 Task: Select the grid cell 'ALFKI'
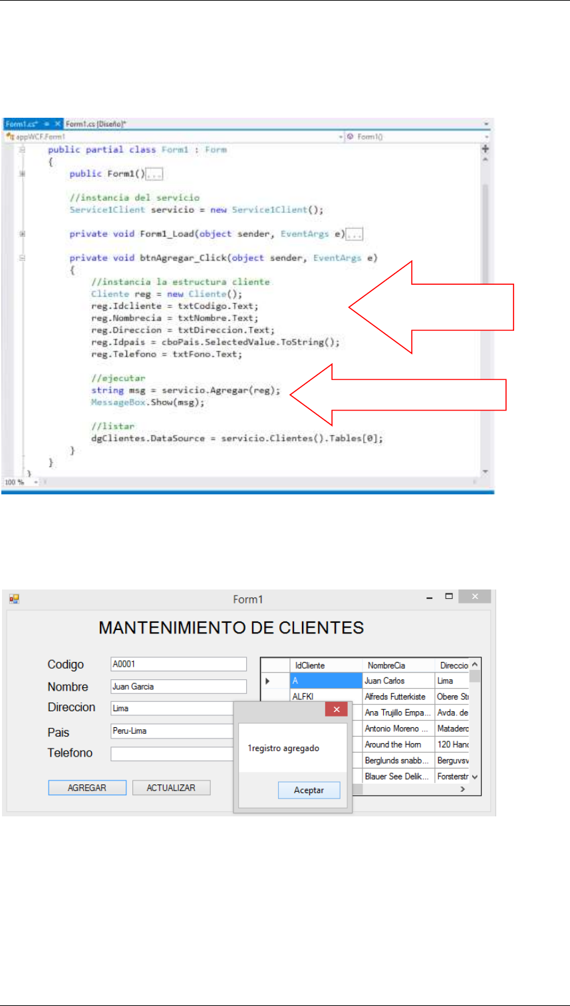[326, 697]
